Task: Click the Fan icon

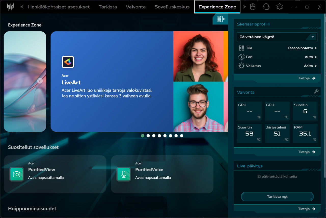Action: 241,57
